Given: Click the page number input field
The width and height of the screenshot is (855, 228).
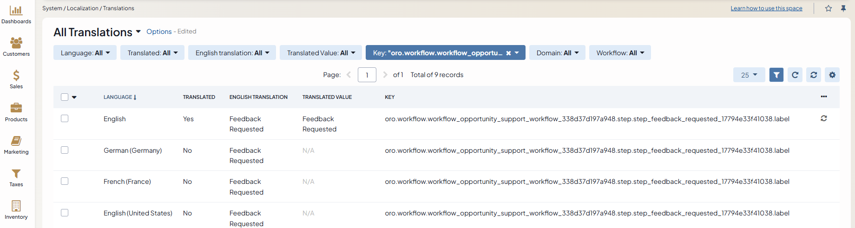Looking at the screenshot, I should click(x=367, y=75).
